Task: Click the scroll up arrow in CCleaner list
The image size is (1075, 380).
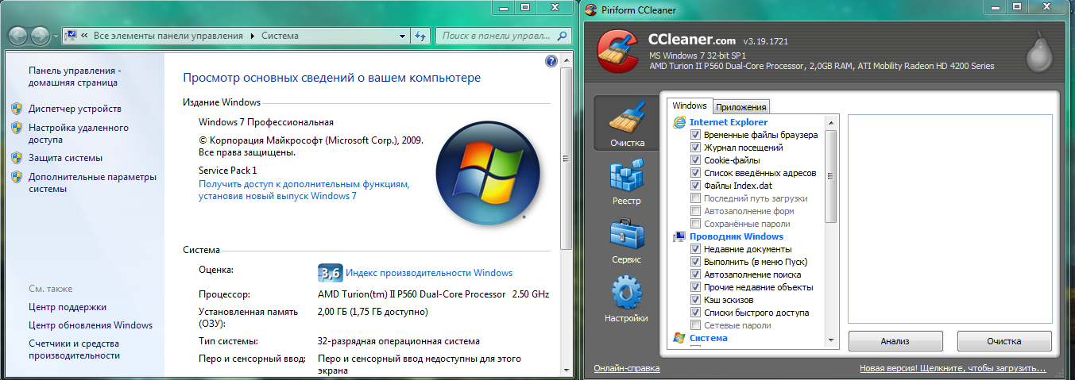Action: [831, 122]
